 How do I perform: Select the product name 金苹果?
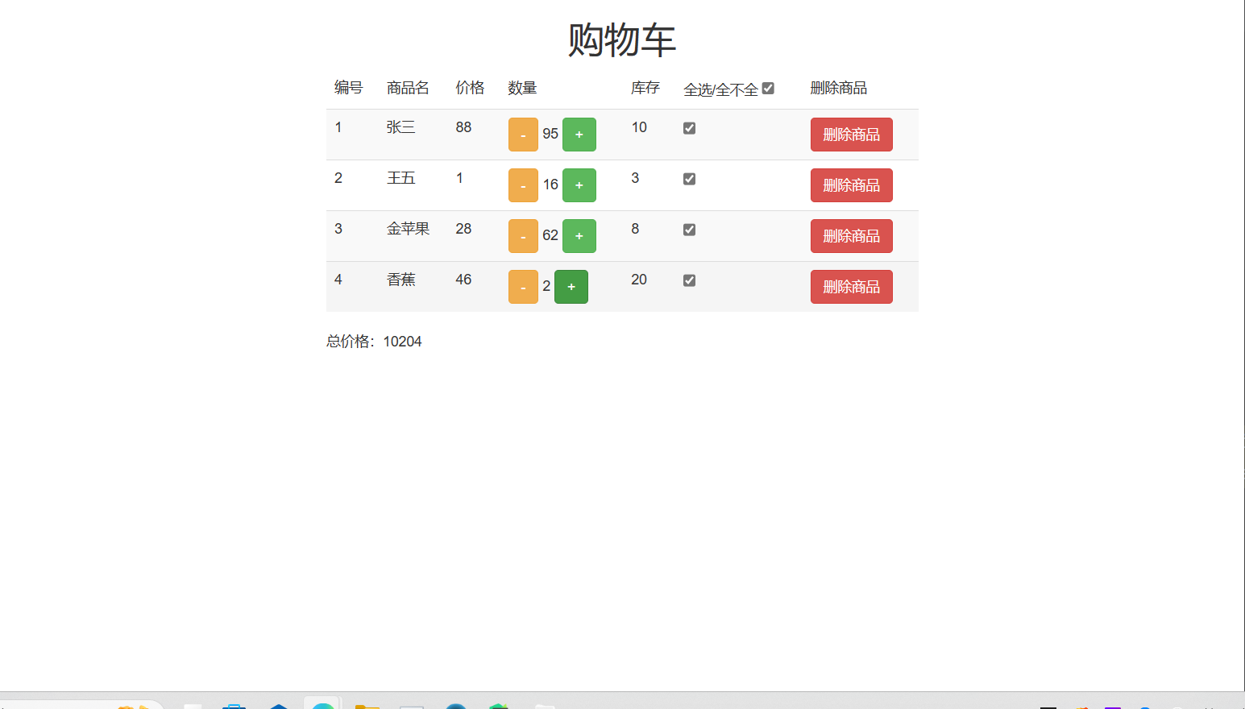click(408, 229)
